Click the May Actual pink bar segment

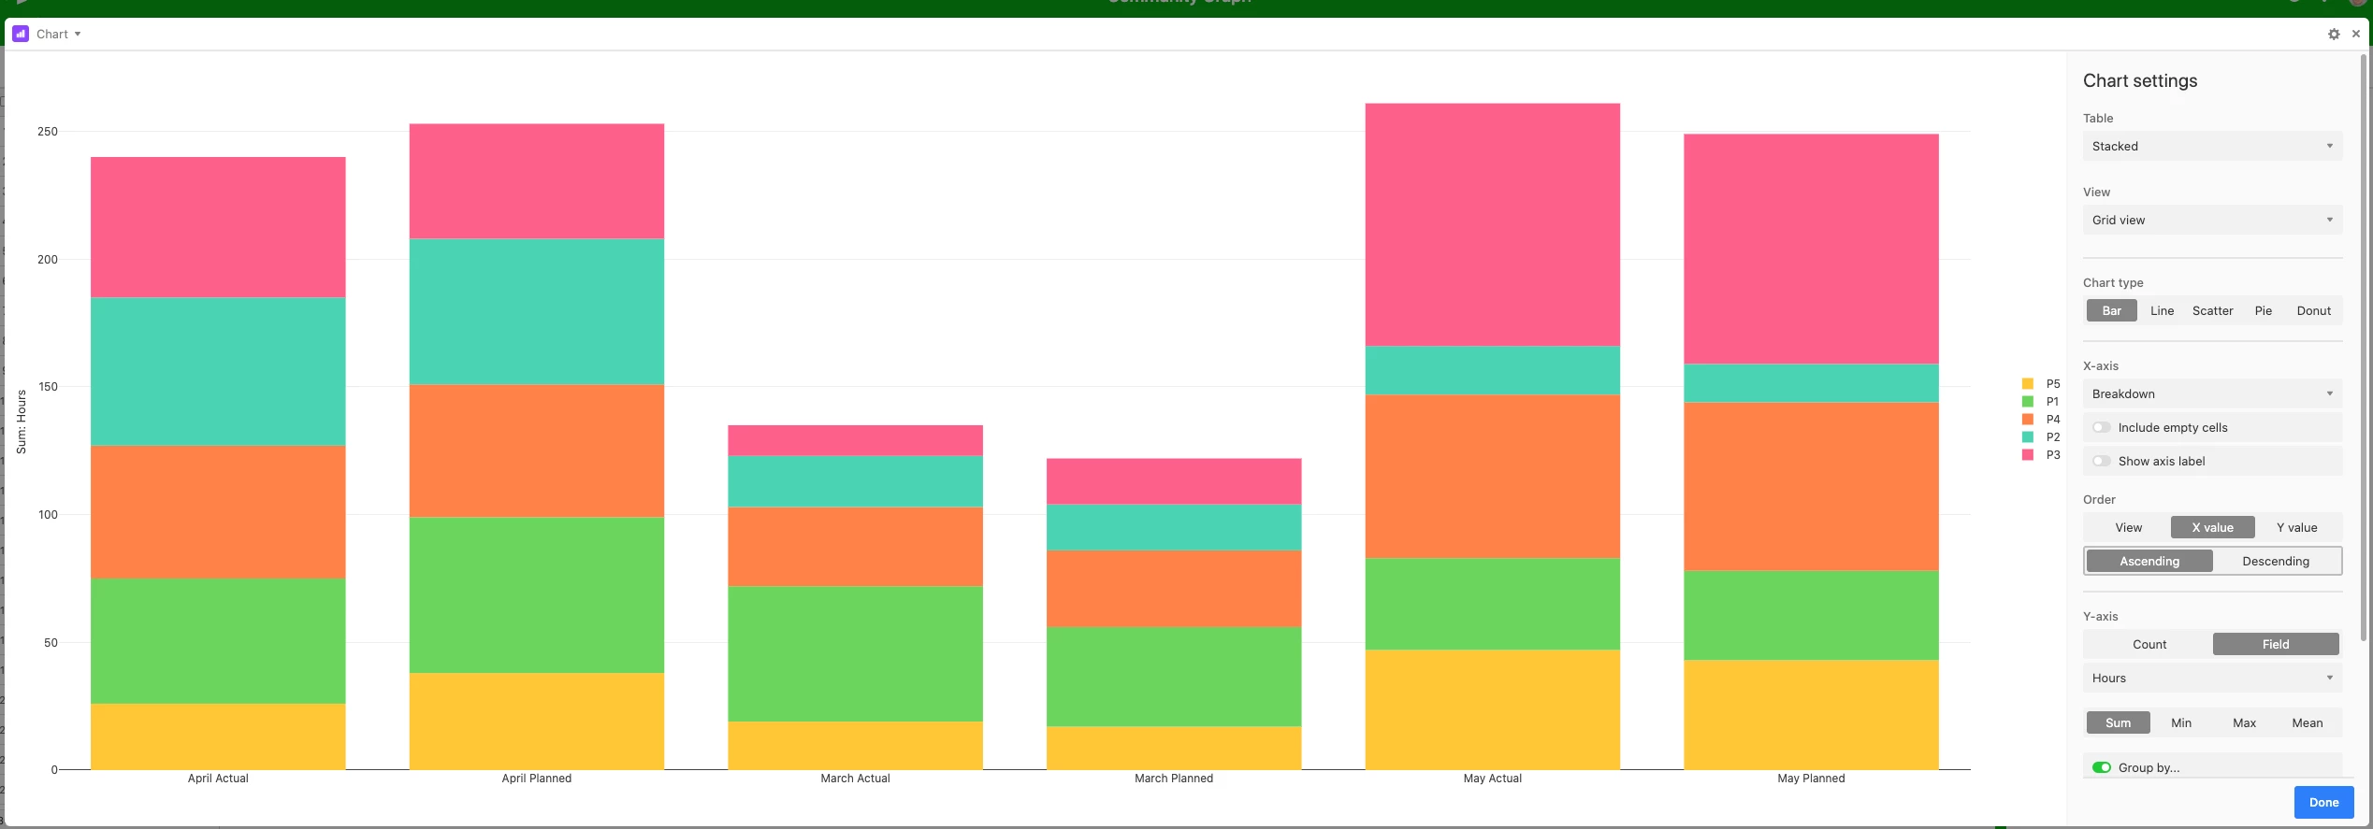point(1492,224)
